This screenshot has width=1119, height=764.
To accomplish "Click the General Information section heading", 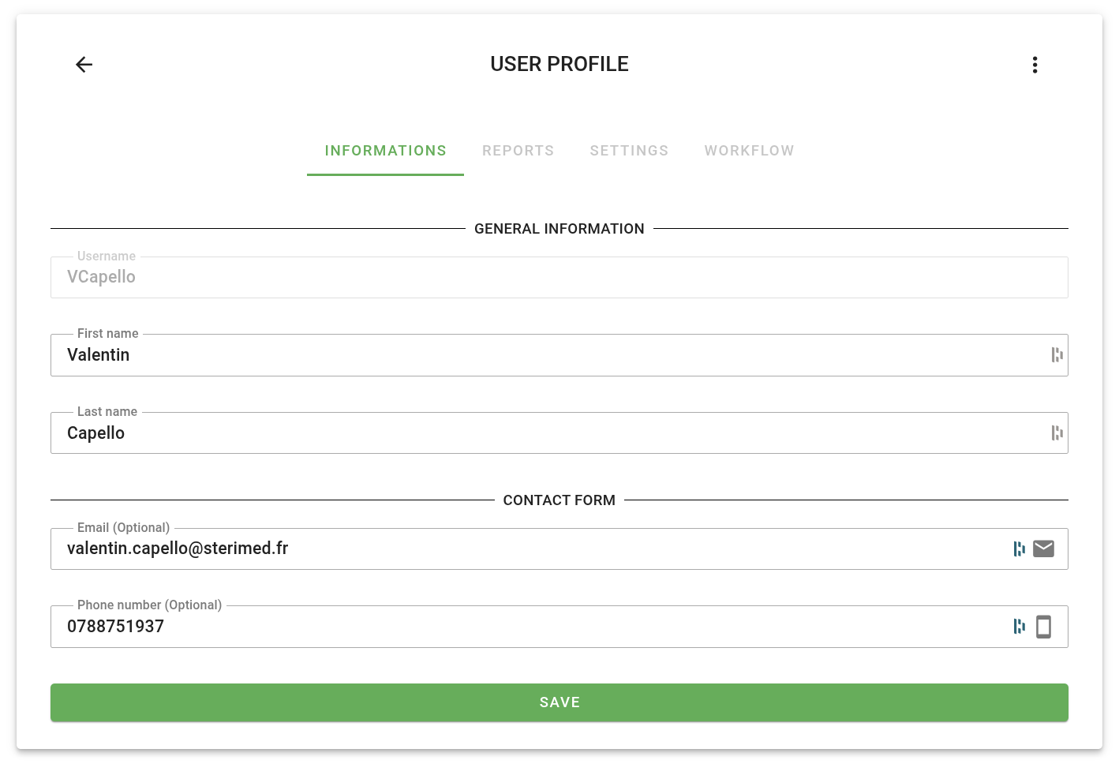I will click(559, 229).
